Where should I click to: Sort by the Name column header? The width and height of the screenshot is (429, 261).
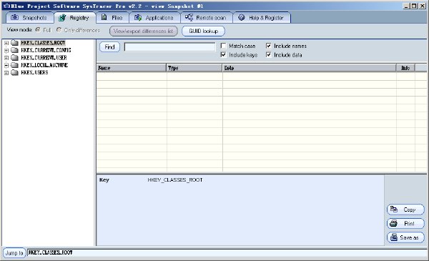coord(132,68)
